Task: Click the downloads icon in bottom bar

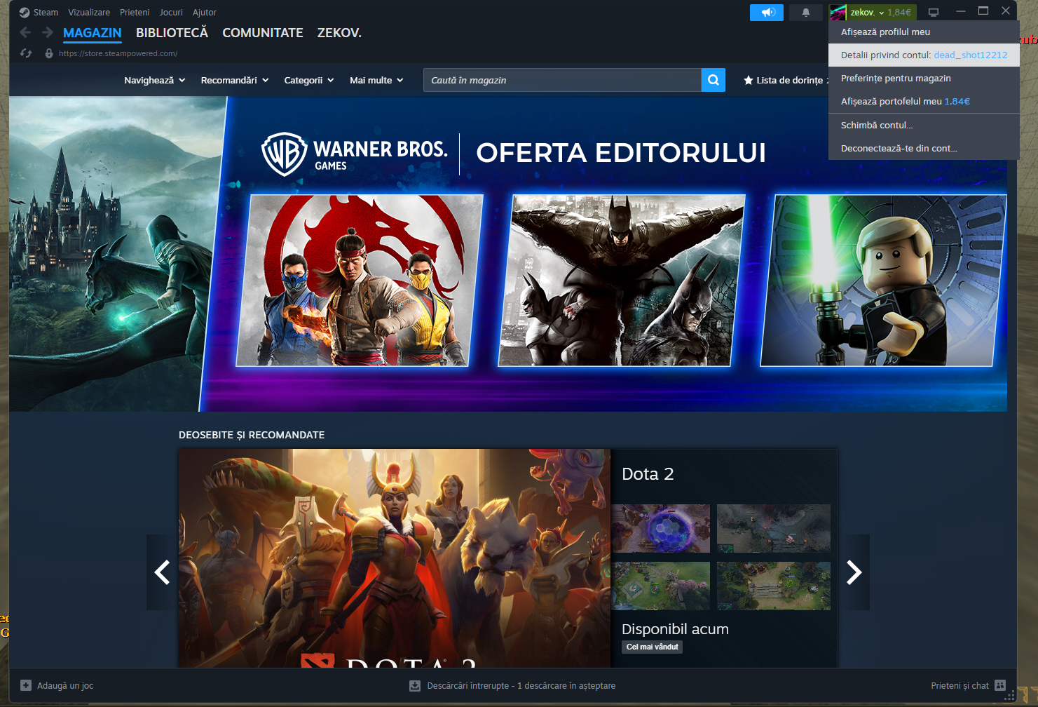Action: point(415,685)
